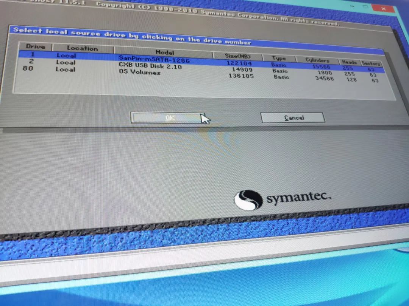Click cylinders value 15566
409x306 pixels.
point(321,67)
